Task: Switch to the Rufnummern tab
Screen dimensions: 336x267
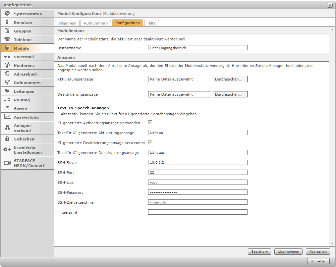Action: (96, 23)
